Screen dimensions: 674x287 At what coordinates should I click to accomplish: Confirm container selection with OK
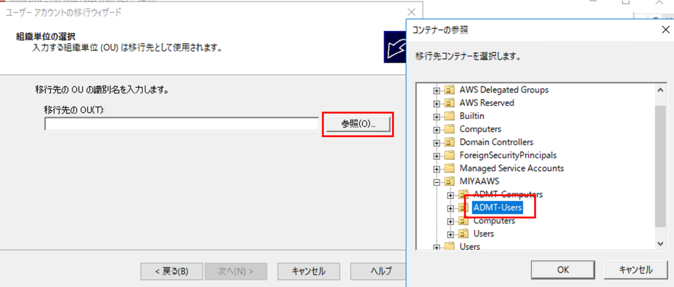(563, 270)
